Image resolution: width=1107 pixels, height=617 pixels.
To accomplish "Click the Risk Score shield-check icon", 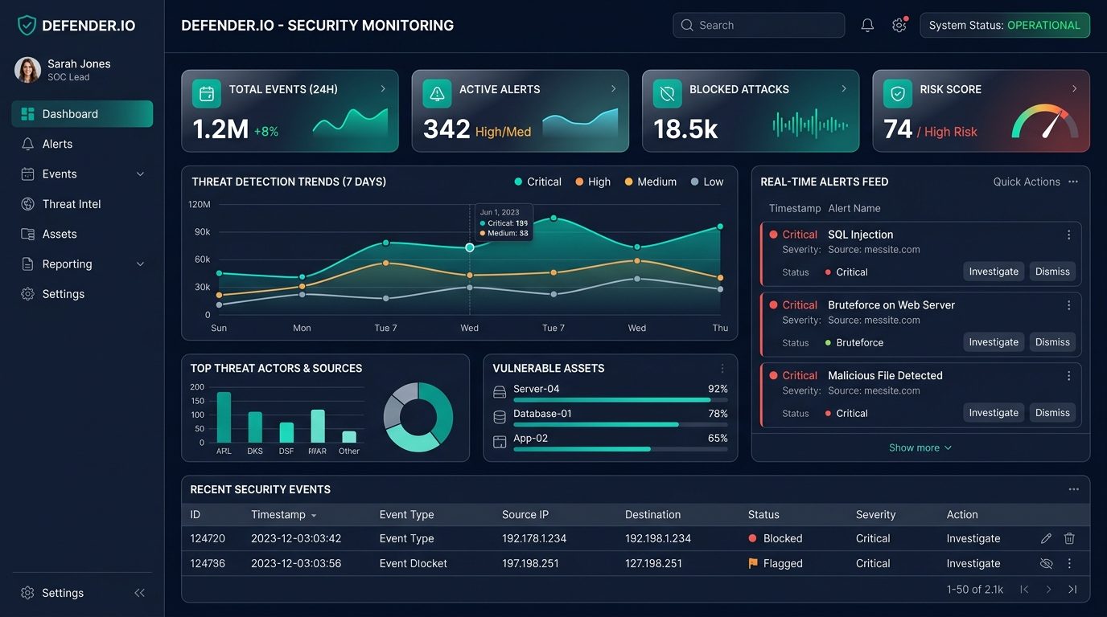I will [898, 93].
